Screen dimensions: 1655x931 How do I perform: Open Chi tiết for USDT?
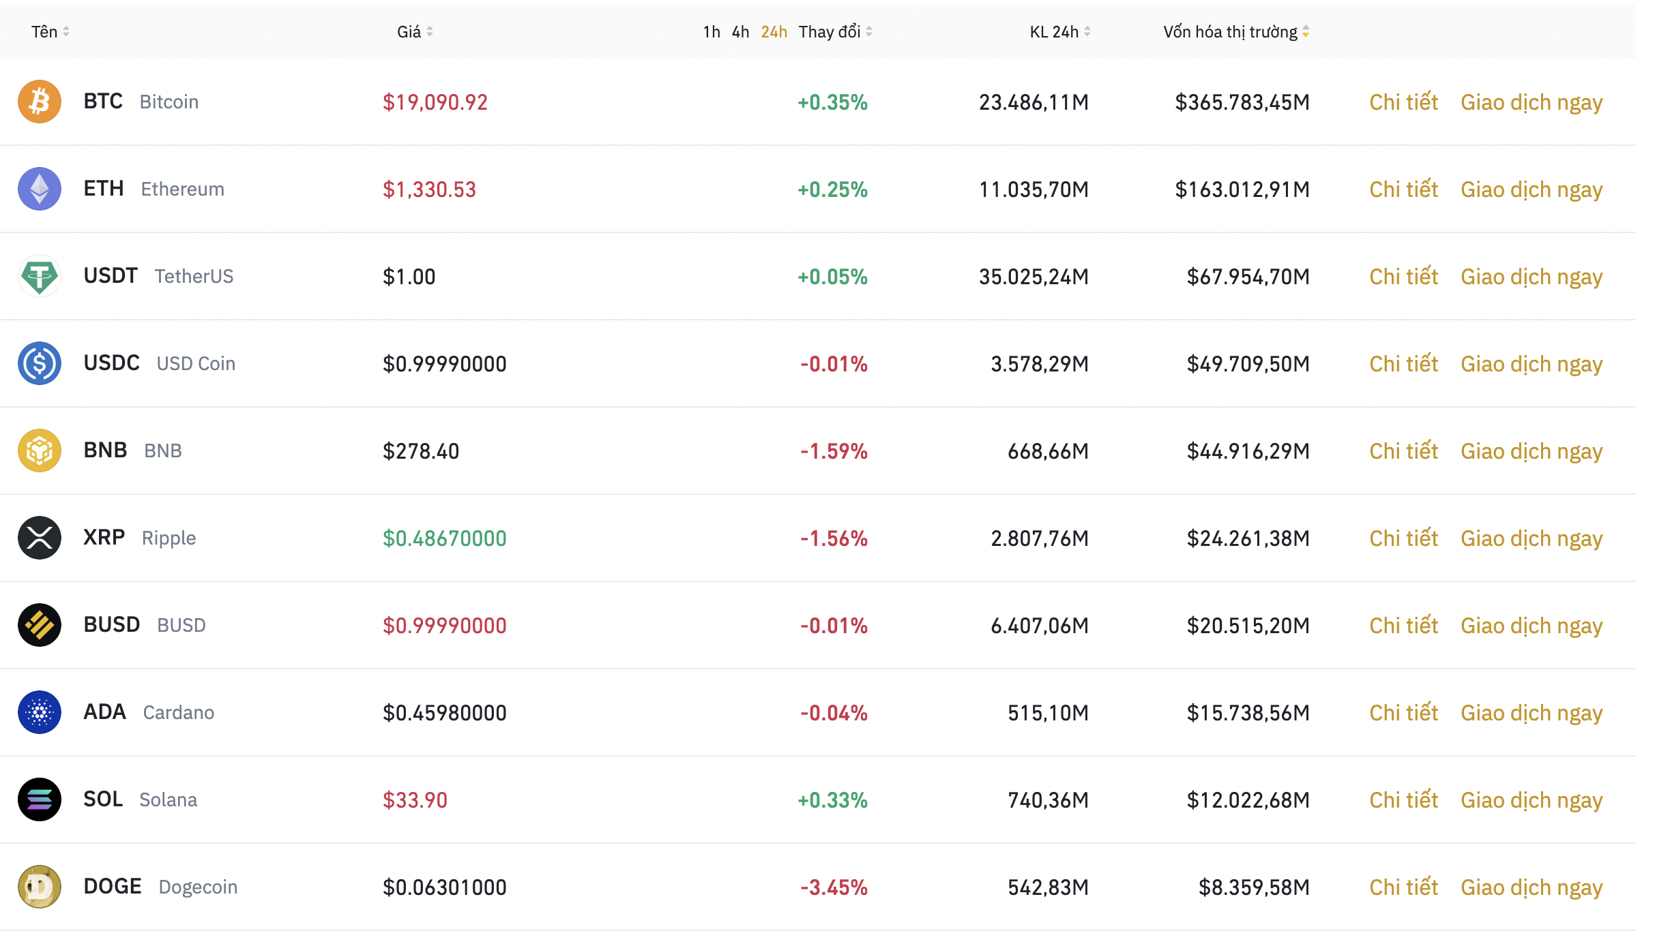[1403, 277]
